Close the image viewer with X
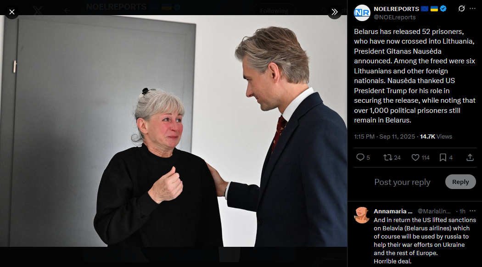Viewport: 482px width, 267px height. [x=11, y=12]
